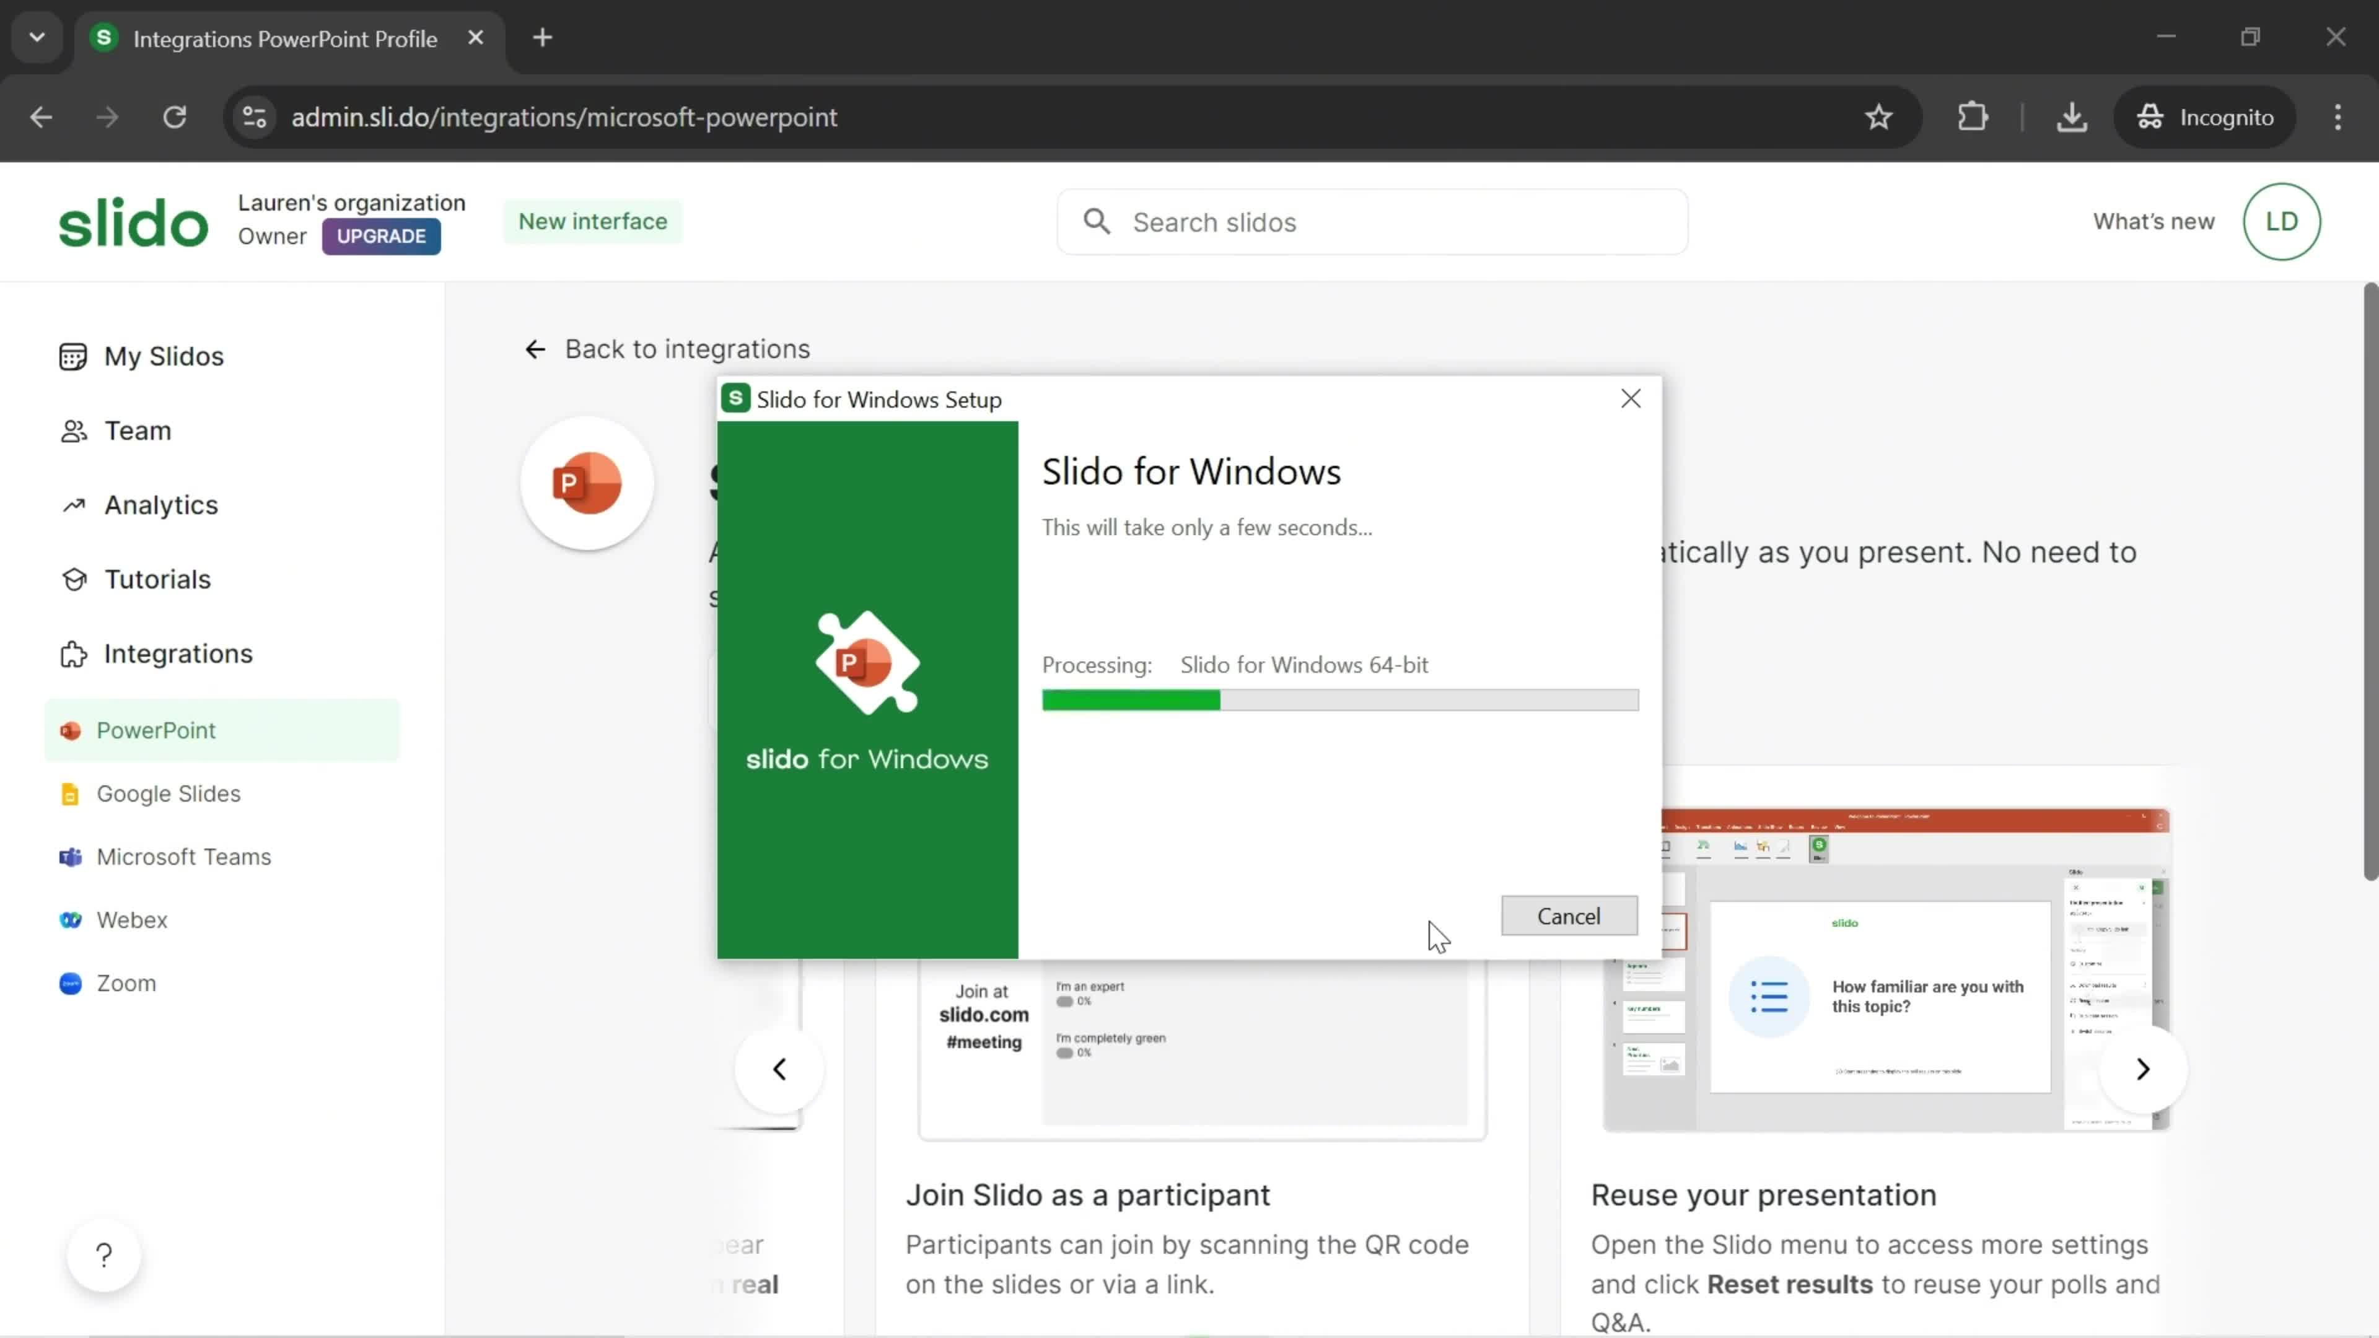Show next carousel slide
The image size is (2379, 1338).
[2142, 1069]
